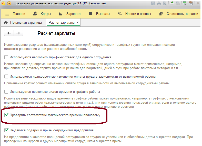Open the calendar icon showing 31
Viewport: 202px width, 146px height.
click(191, 4)
